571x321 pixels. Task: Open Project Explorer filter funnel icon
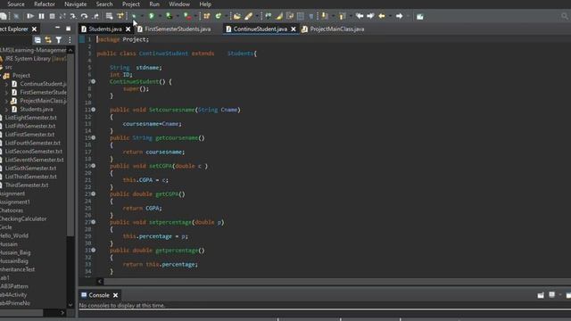click(x=59, y=39)
